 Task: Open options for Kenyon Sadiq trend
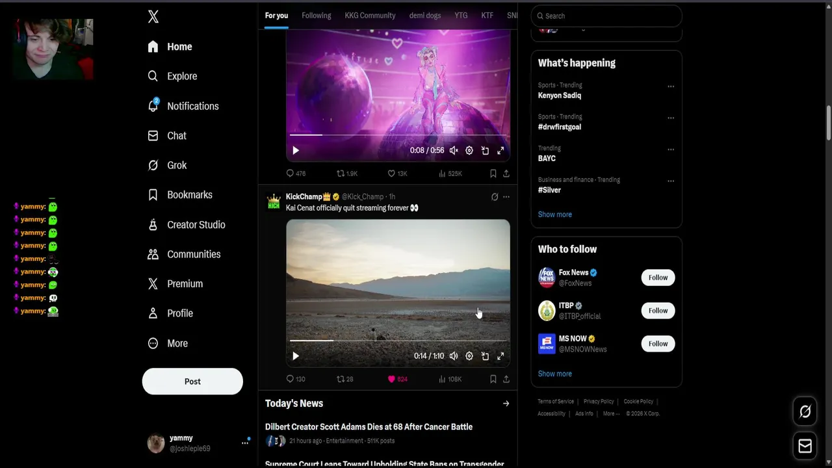point(671,86)
